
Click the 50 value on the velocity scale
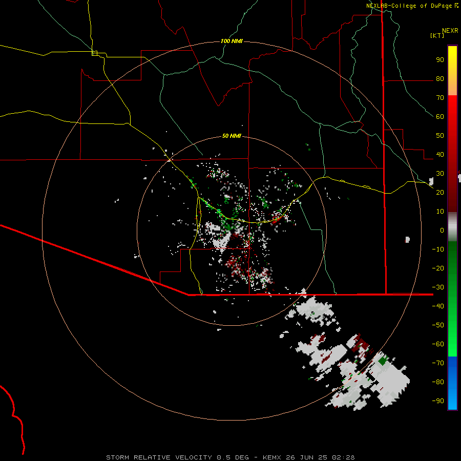point(440,136)
